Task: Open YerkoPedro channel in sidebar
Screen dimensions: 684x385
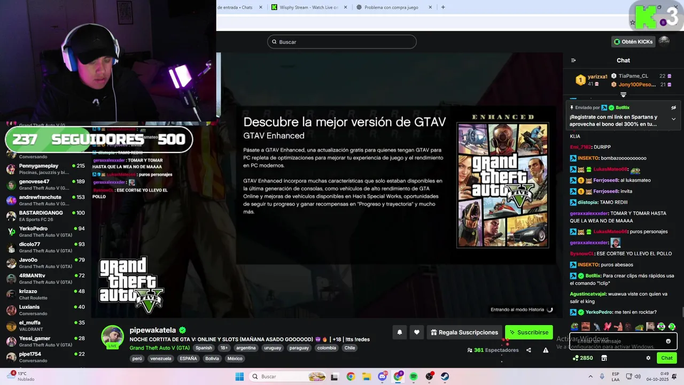Action: click(x=45, y=232)
